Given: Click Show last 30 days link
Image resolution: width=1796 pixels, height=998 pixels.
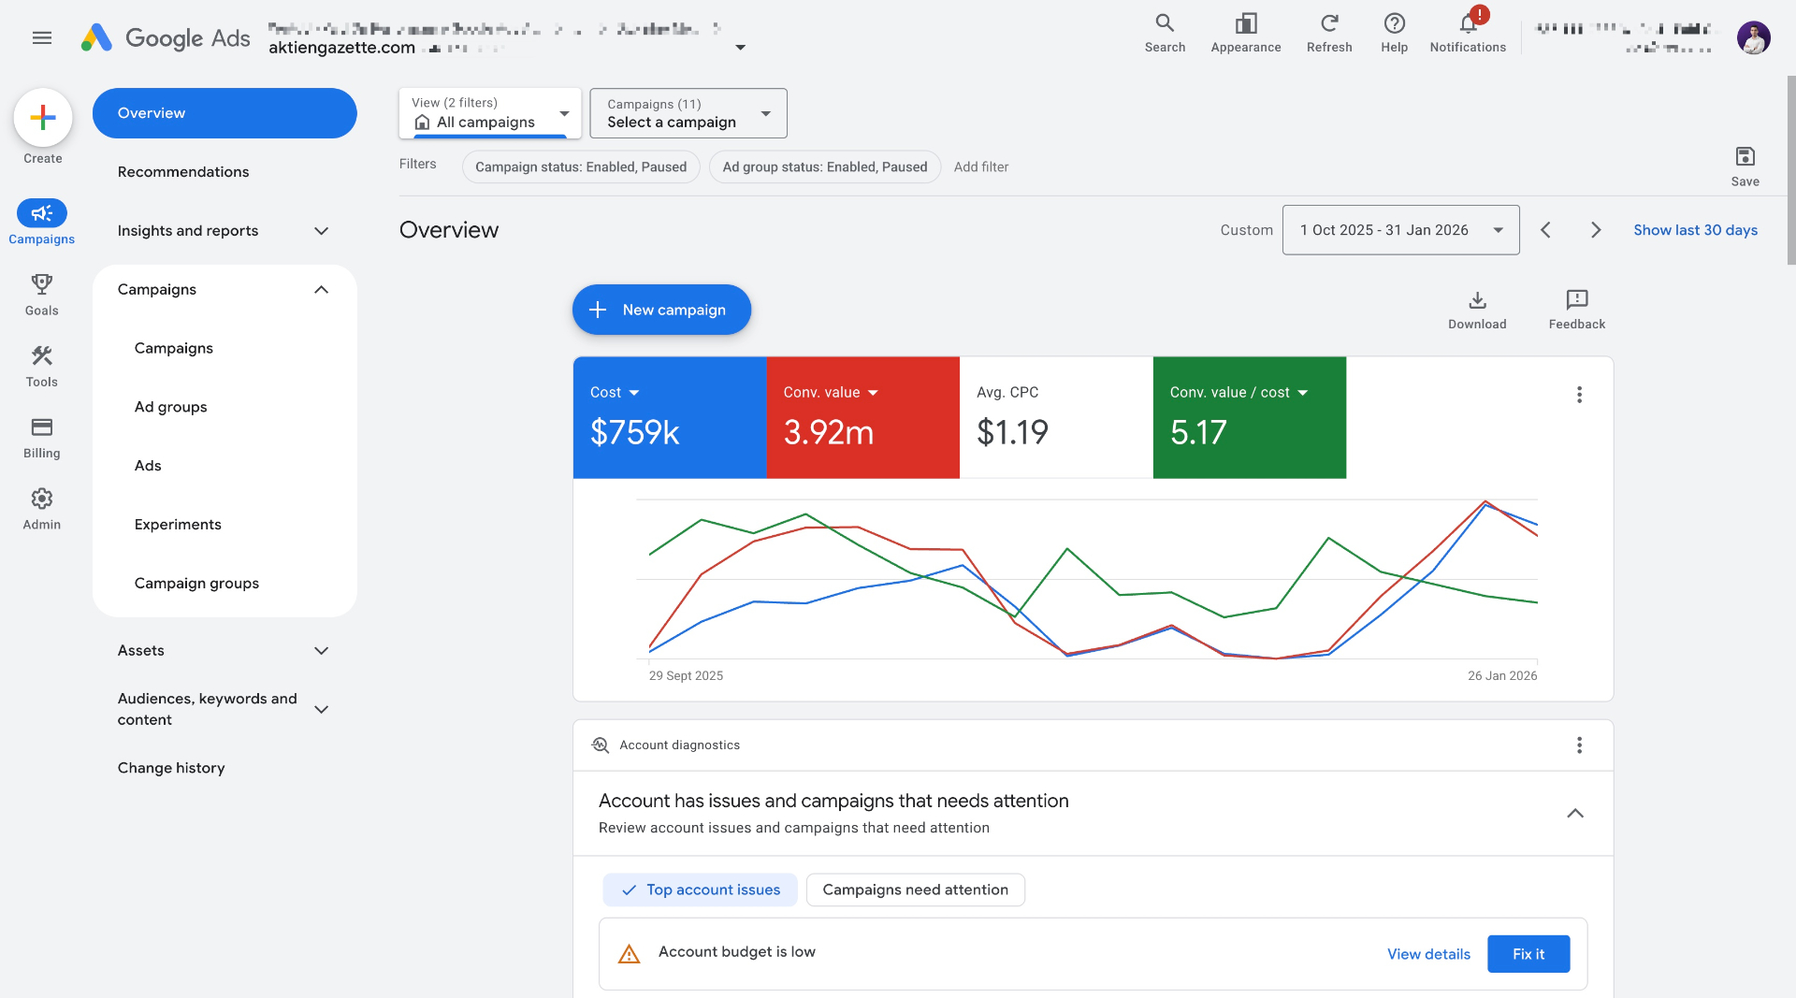Looking at the screenshot, I should pos(1695,230).
